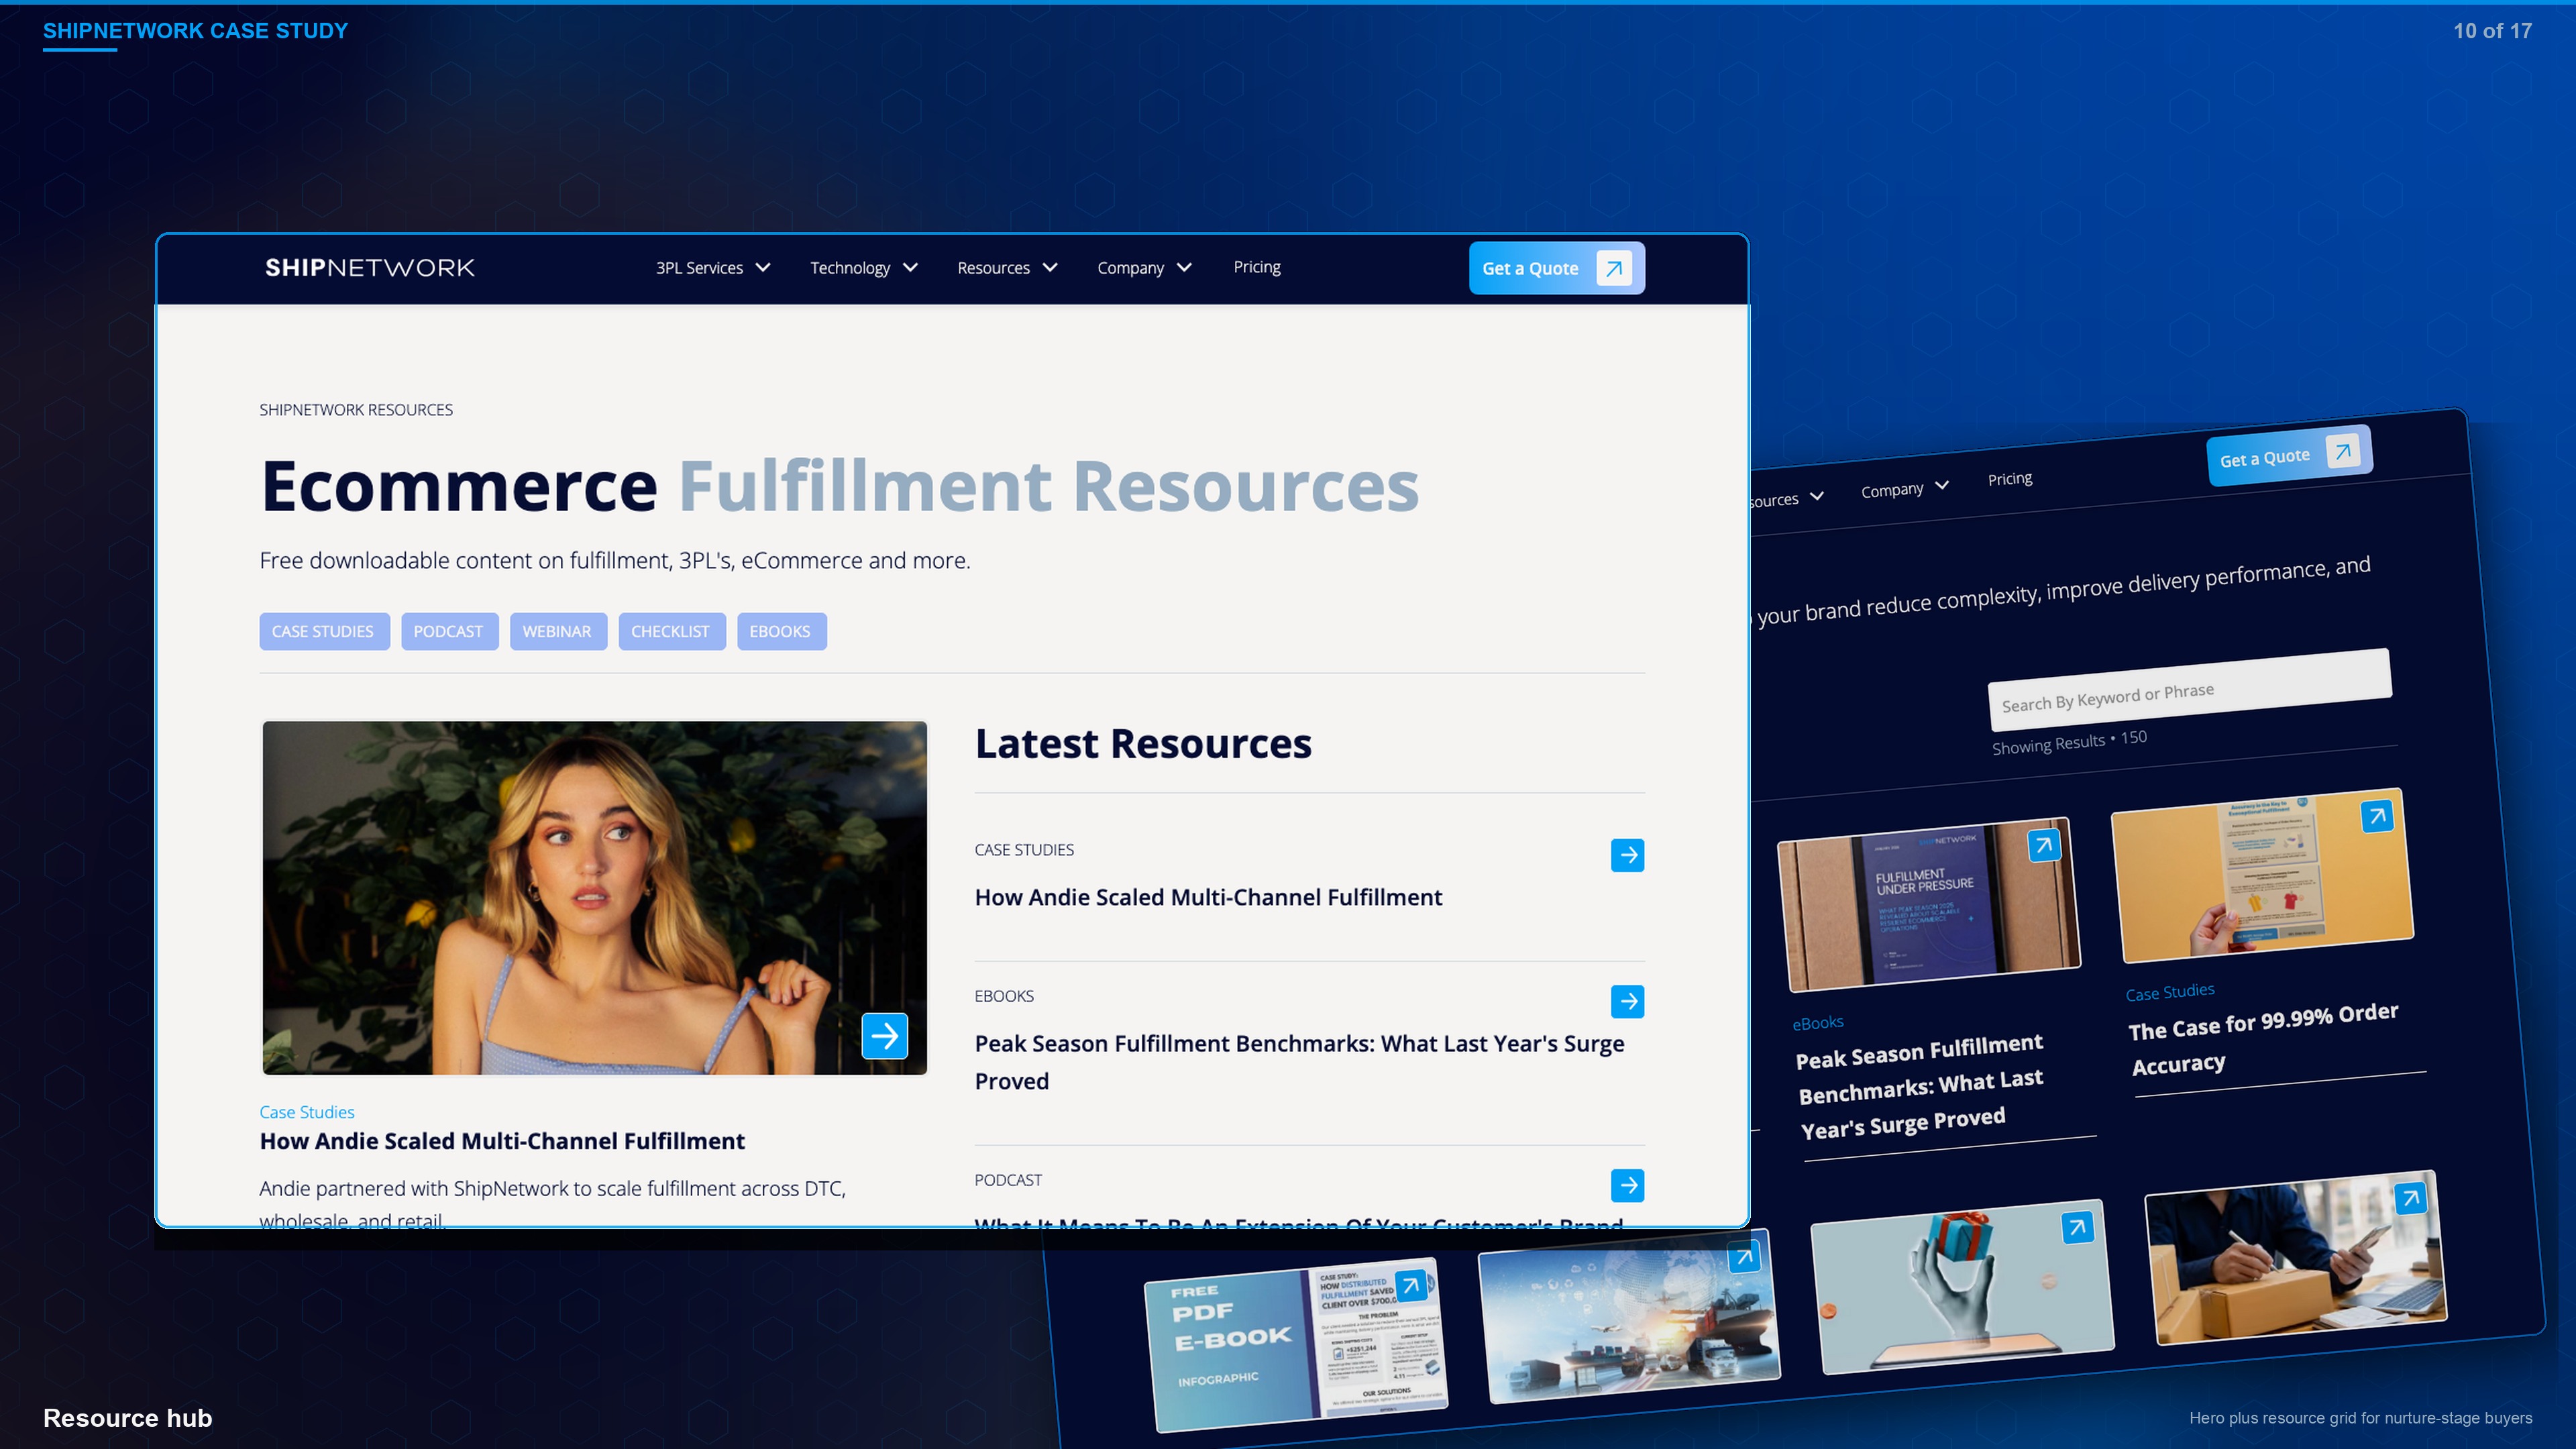
Task: Open yellow order accuracy card thumbnail
Action: click(x=2262, y=876)
